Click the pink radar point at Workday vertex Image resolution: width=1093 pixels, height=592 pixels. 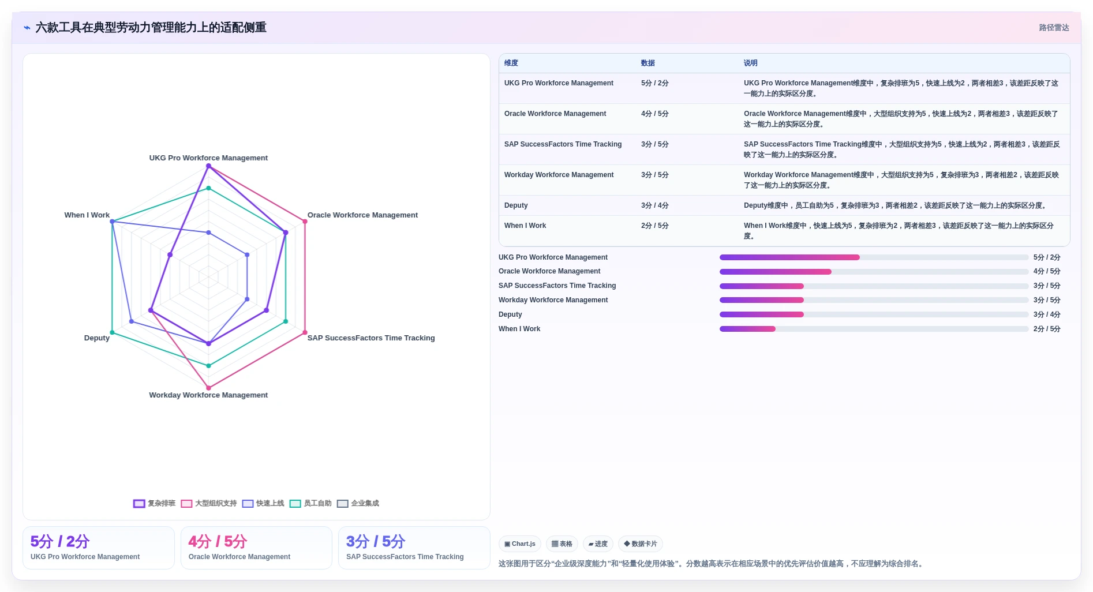click(x=208, y=388)
